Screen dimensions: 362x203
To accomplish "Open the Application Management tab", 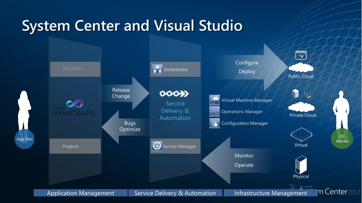I will (x=81, y=193).
